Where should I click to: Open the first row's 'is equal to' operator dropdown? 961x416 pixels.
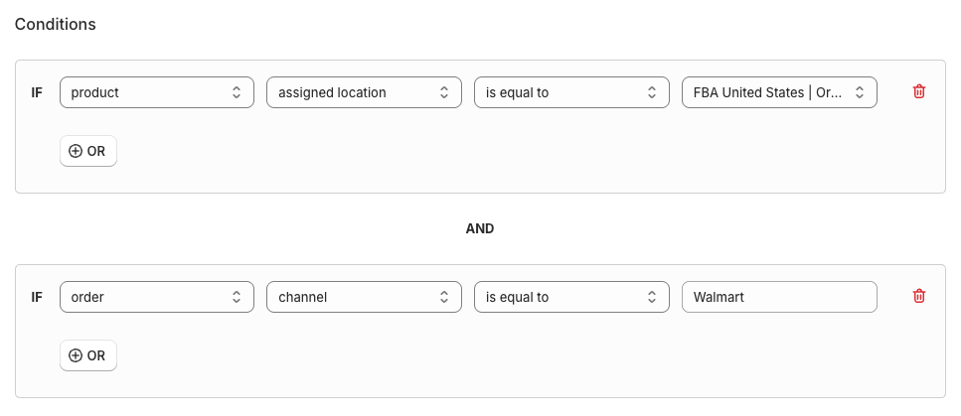click(x=570, y=92)
